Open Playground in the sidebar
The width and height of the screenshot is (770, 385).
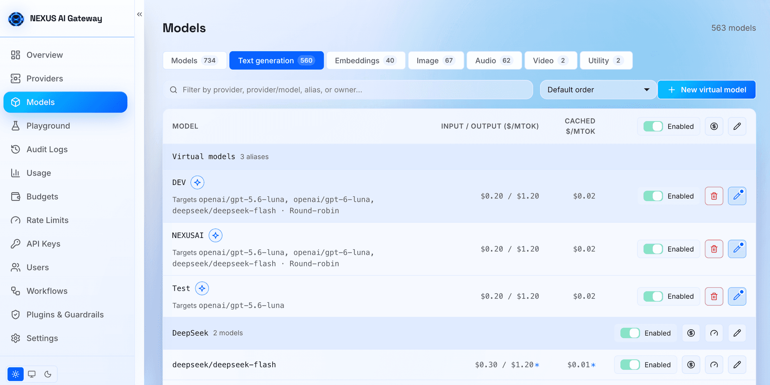65,126
